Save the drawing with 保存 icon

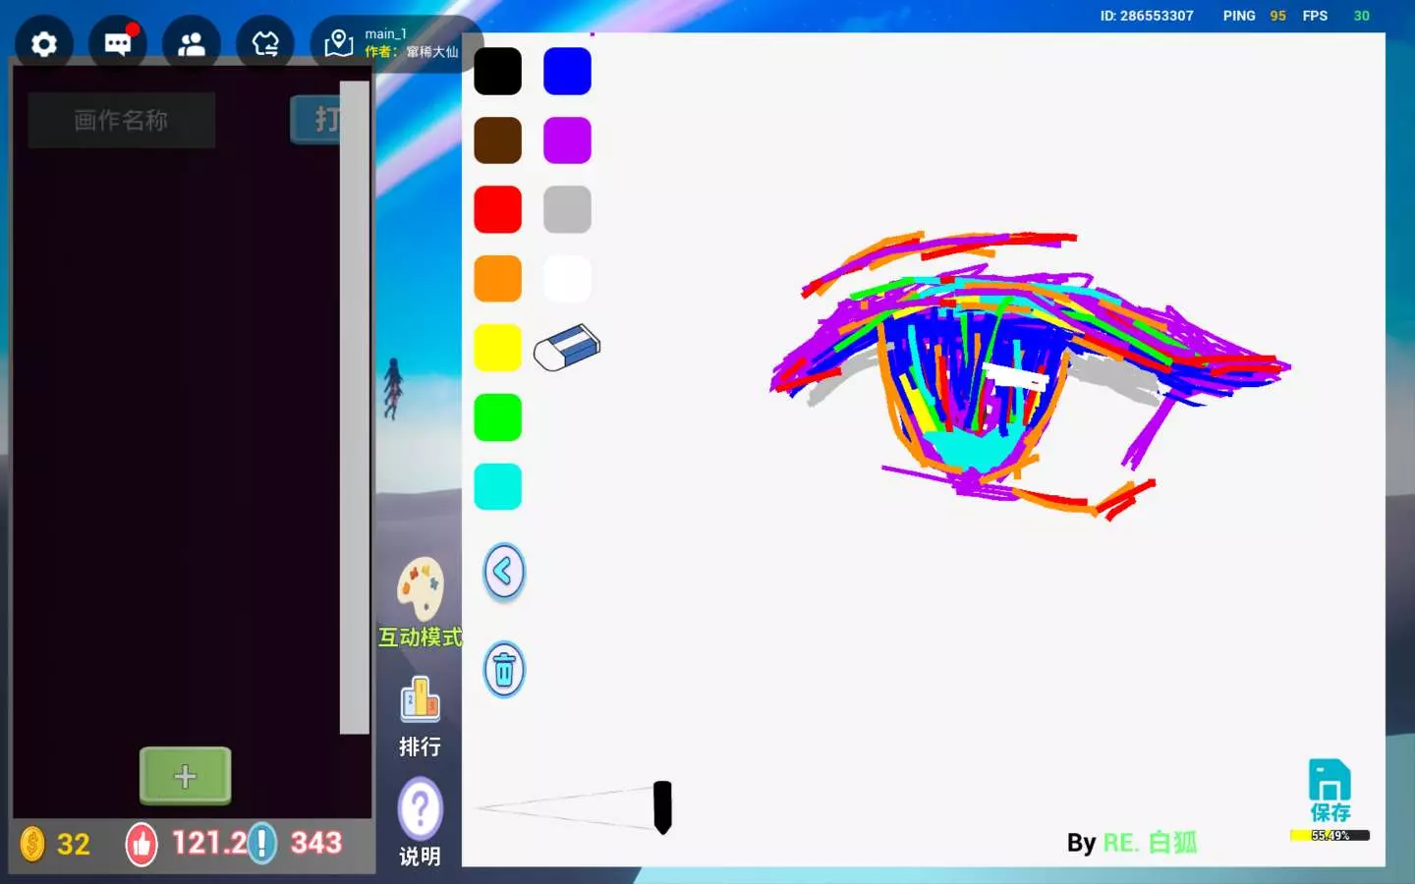(1330, 789)
